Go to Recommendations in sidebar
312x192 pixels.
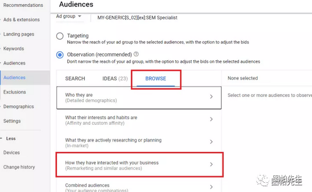pos(23,6)
